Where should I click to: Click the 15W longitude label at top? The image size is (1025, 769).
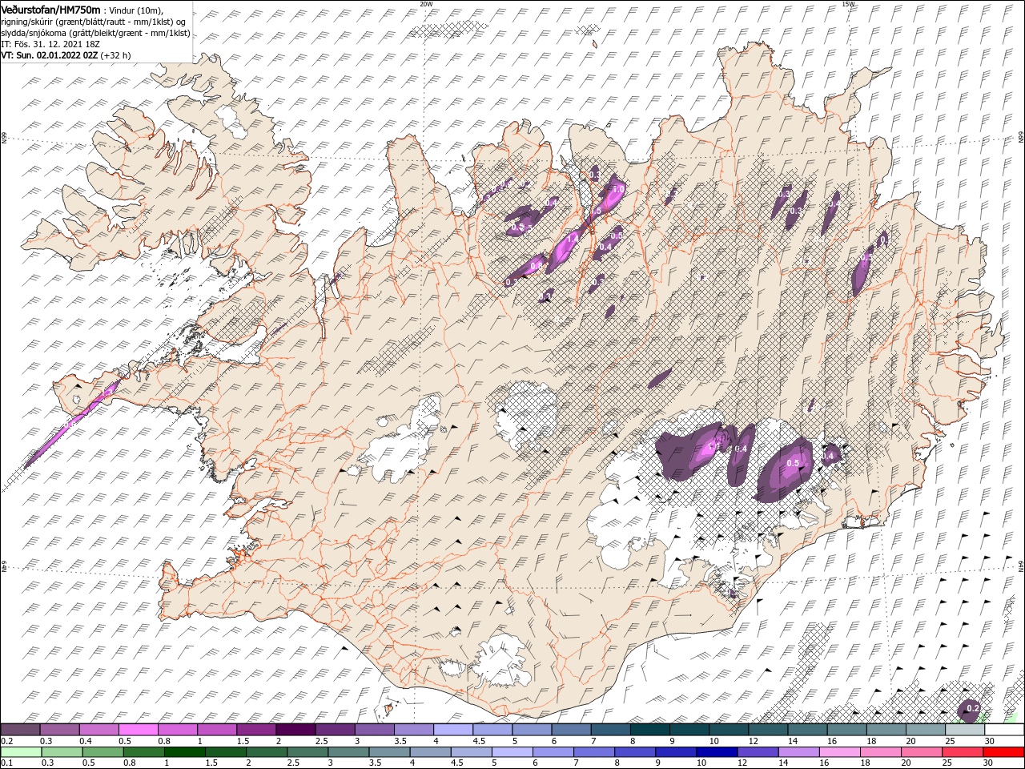(849, 3)
